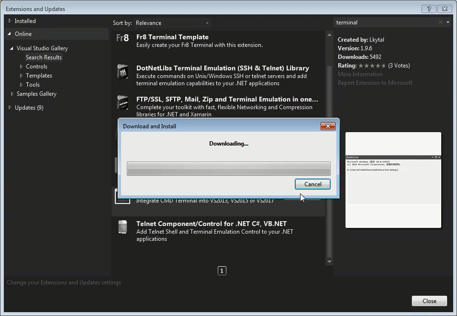This screenshot has width=457, height=316.
Task: Clear the terminal search text
Action: click(440, 23)
